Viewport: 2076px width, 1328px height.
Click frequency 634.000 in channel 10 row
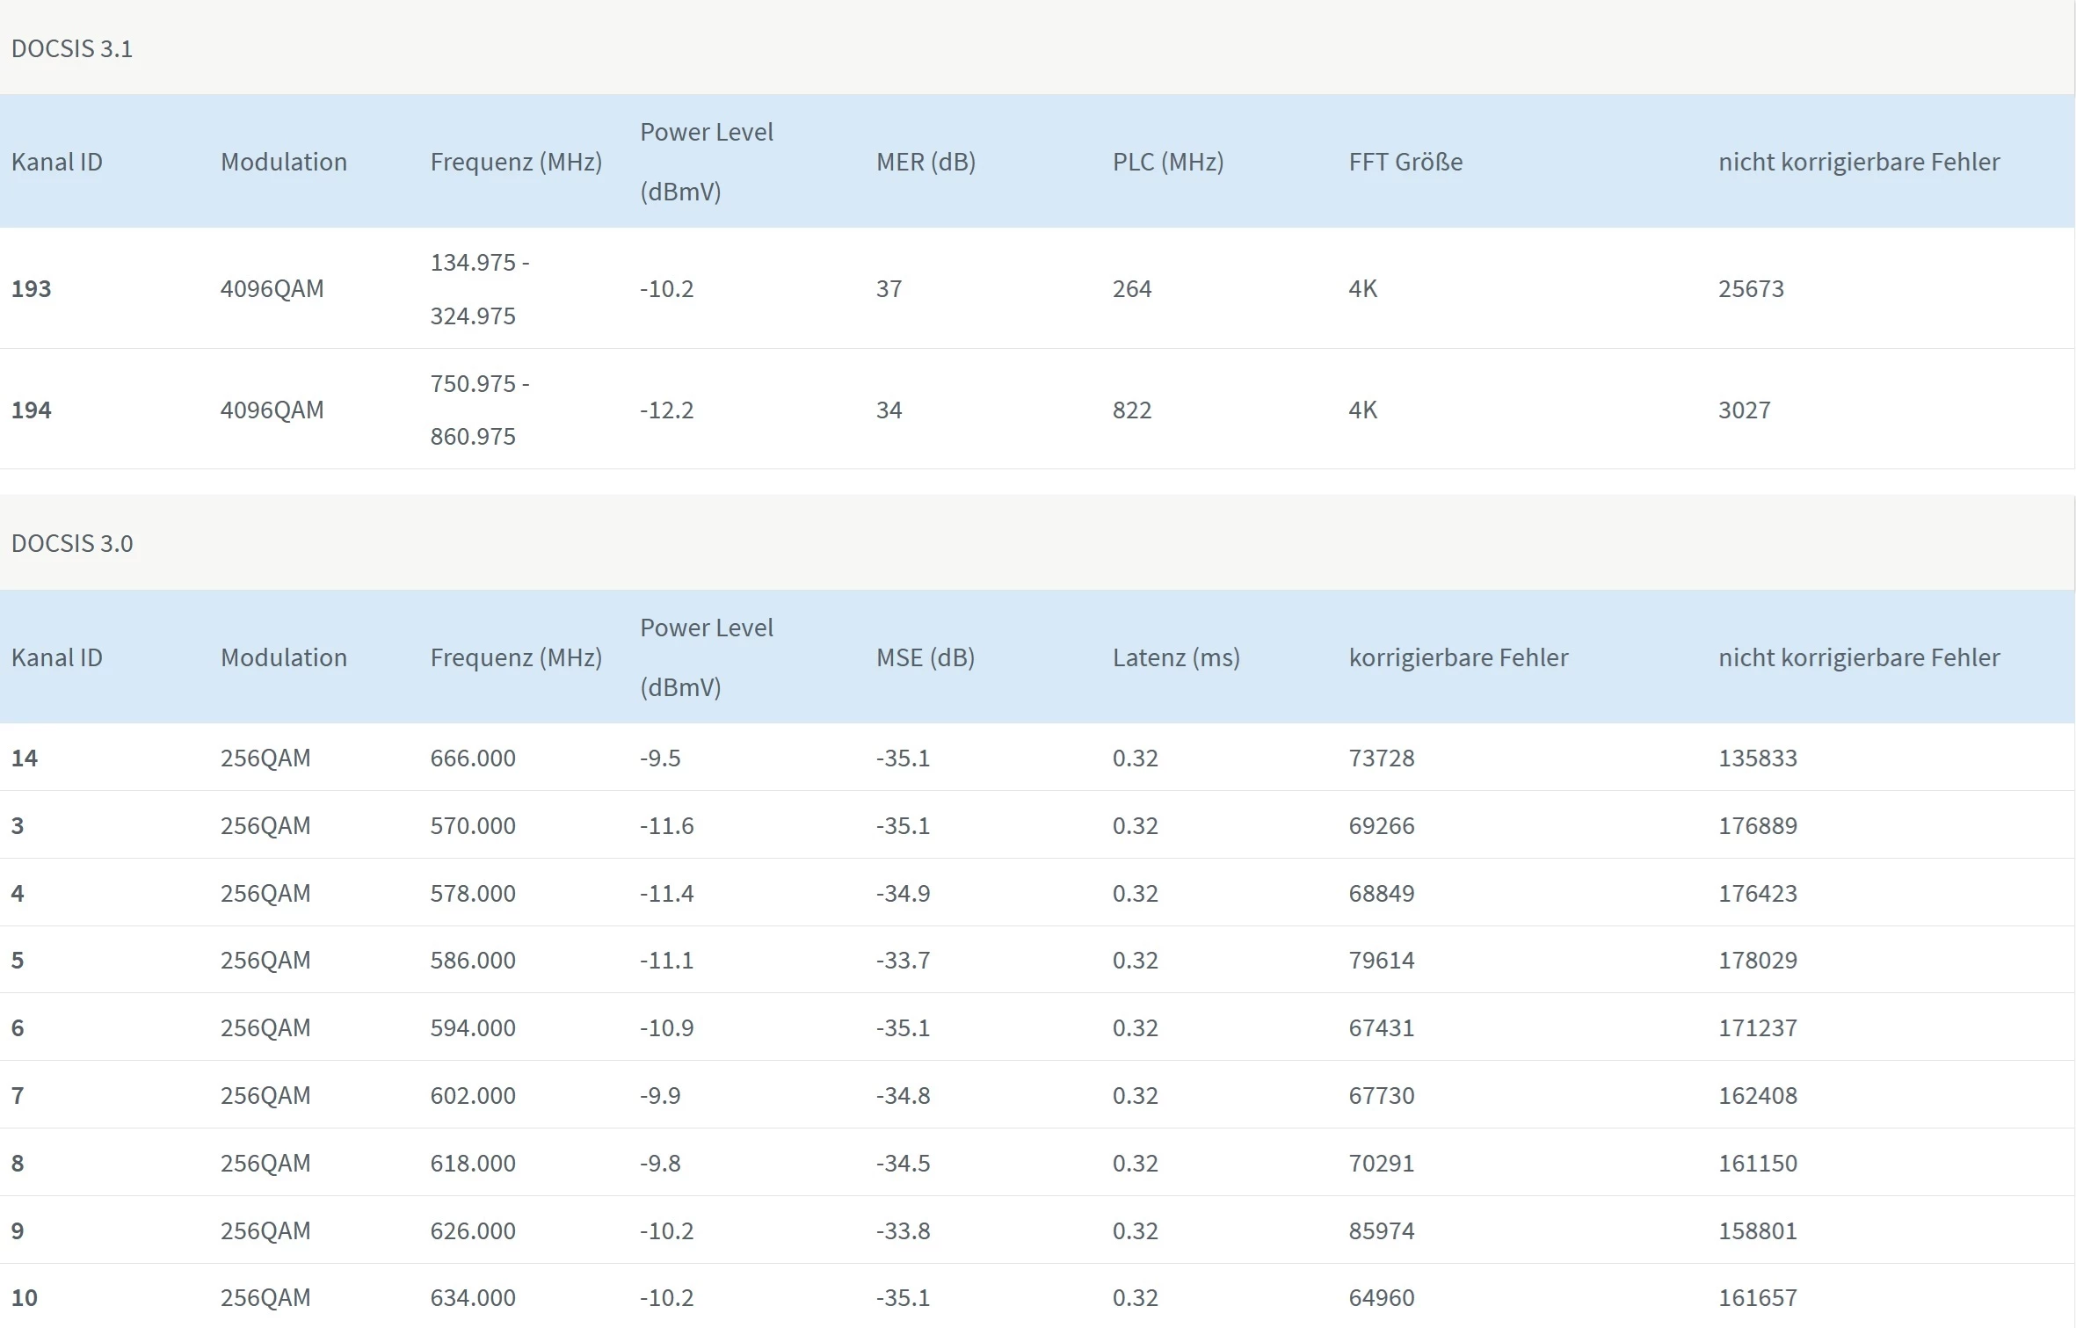(473, 1297)
